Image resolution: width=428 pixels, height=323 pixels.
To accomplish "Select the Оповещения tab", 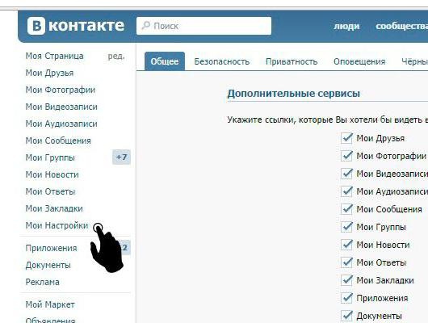I will click(359, 61).
